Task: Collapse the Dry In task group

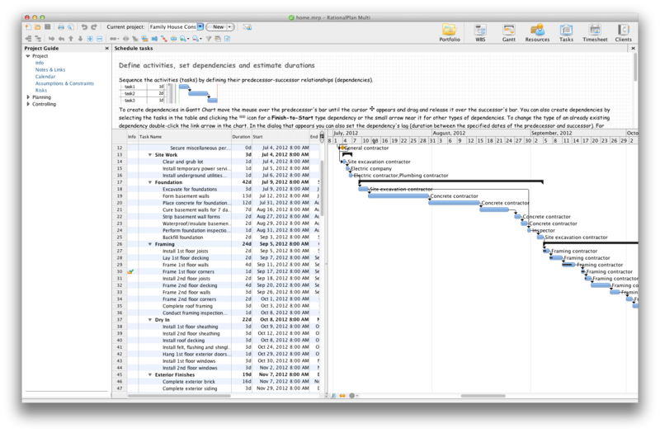Action: pos(150,320)
